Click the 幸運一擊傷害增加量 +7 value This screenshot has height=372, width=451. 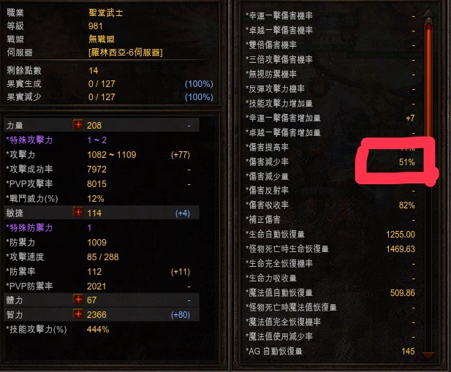410,118
